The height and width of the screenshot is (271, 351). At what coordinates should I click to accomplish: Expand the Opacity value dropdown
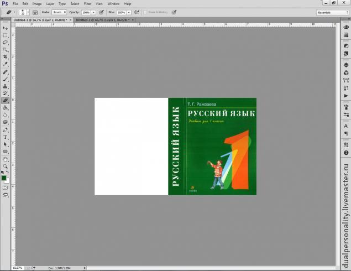pyautogui.click(x=93, y=12)
